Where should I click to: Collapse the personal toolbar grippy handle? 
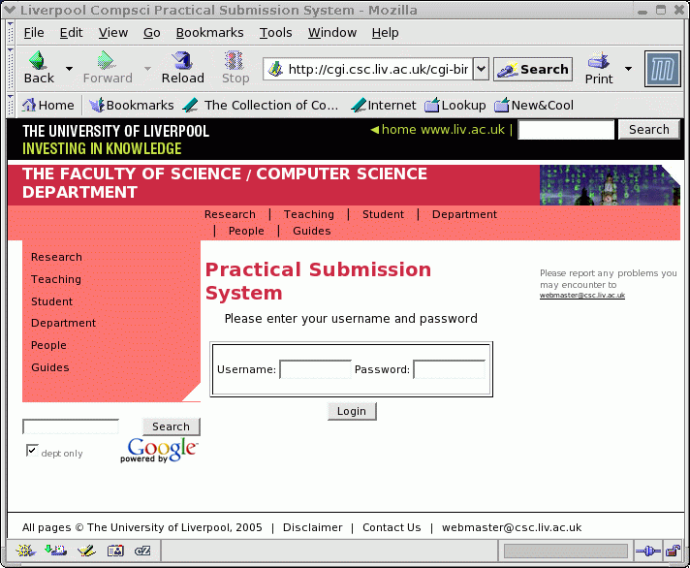point(11,105)
